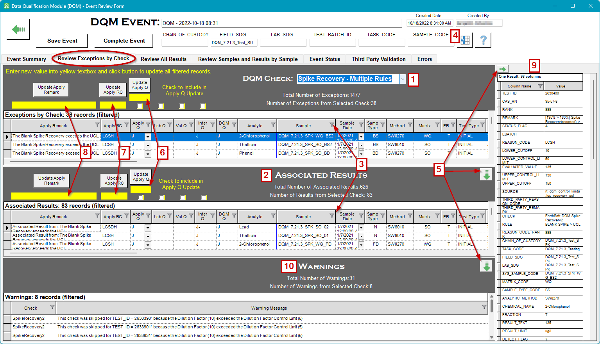The width and height of the screenshot is (600, 344).
Task: Tick second Apply Q include checkbox in Exceptions section
Action: 161,106
